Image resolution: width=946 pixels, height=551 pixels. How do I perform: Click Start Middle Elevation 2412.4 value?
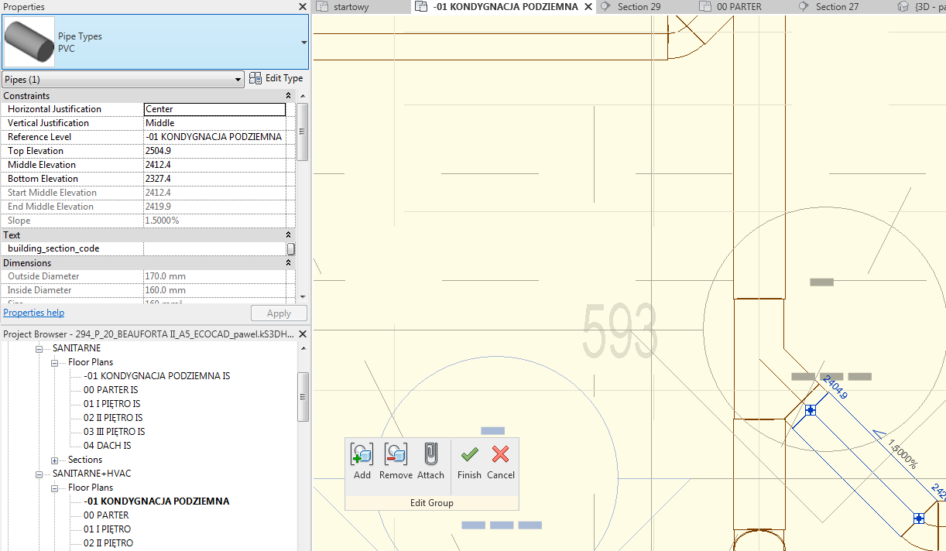pyautogui.click(x=214, y=193)
